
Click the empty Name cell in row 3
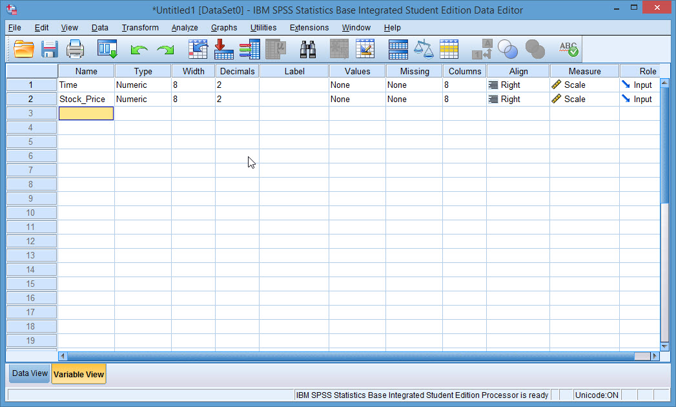tap(87, 114)
